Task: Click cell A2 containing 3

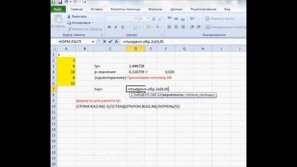Action: [66, 60]
